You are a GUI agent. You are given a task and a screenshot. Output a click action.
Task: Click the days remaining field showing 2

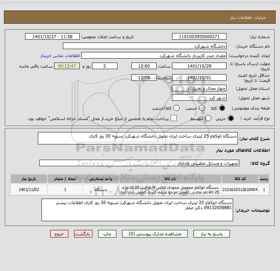[x=105, y=66]
